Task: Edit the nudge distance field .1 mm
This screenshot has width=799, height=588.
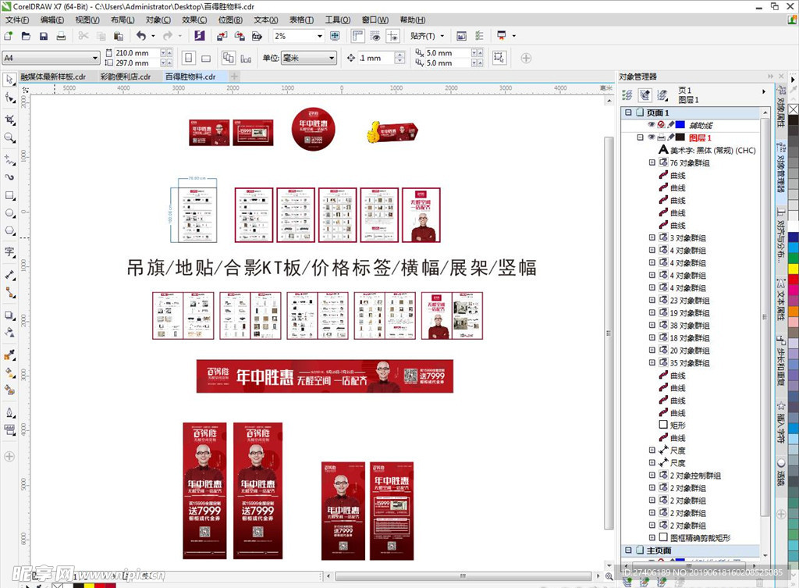Action: pos(375,58)
